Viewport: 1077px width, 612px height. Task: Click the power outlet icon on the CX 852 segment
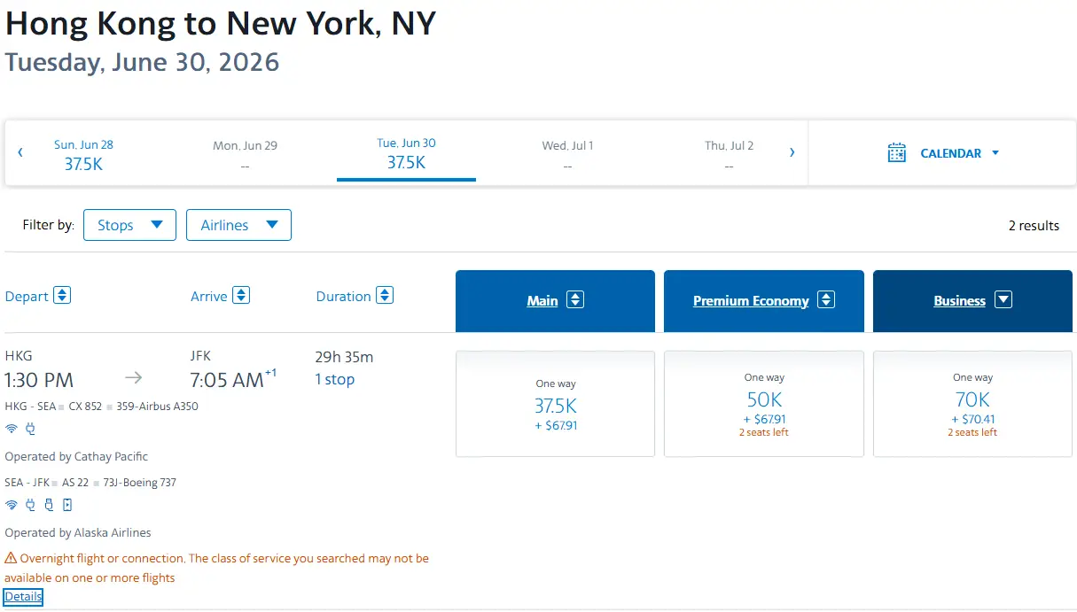pyautogui.click(x=30, y=429)
